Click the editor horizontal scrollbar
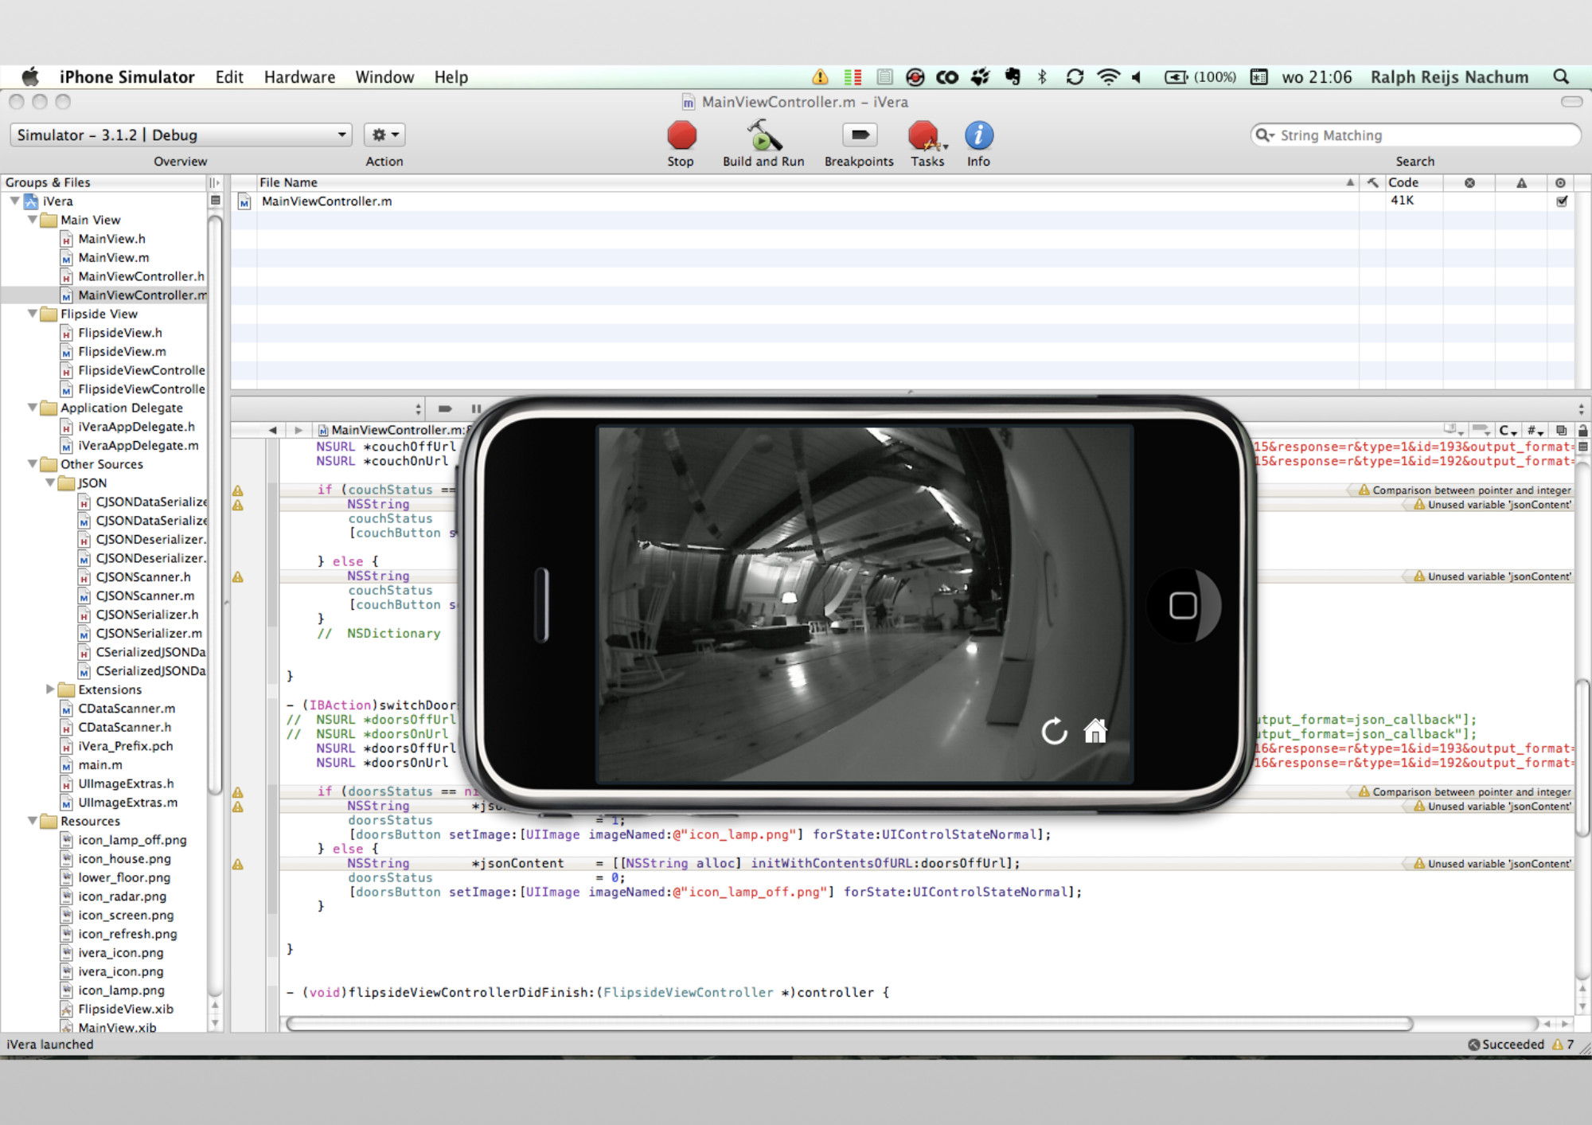Image resolution: width=1592 pixels, height=1125 pixels. point(849,1024)
